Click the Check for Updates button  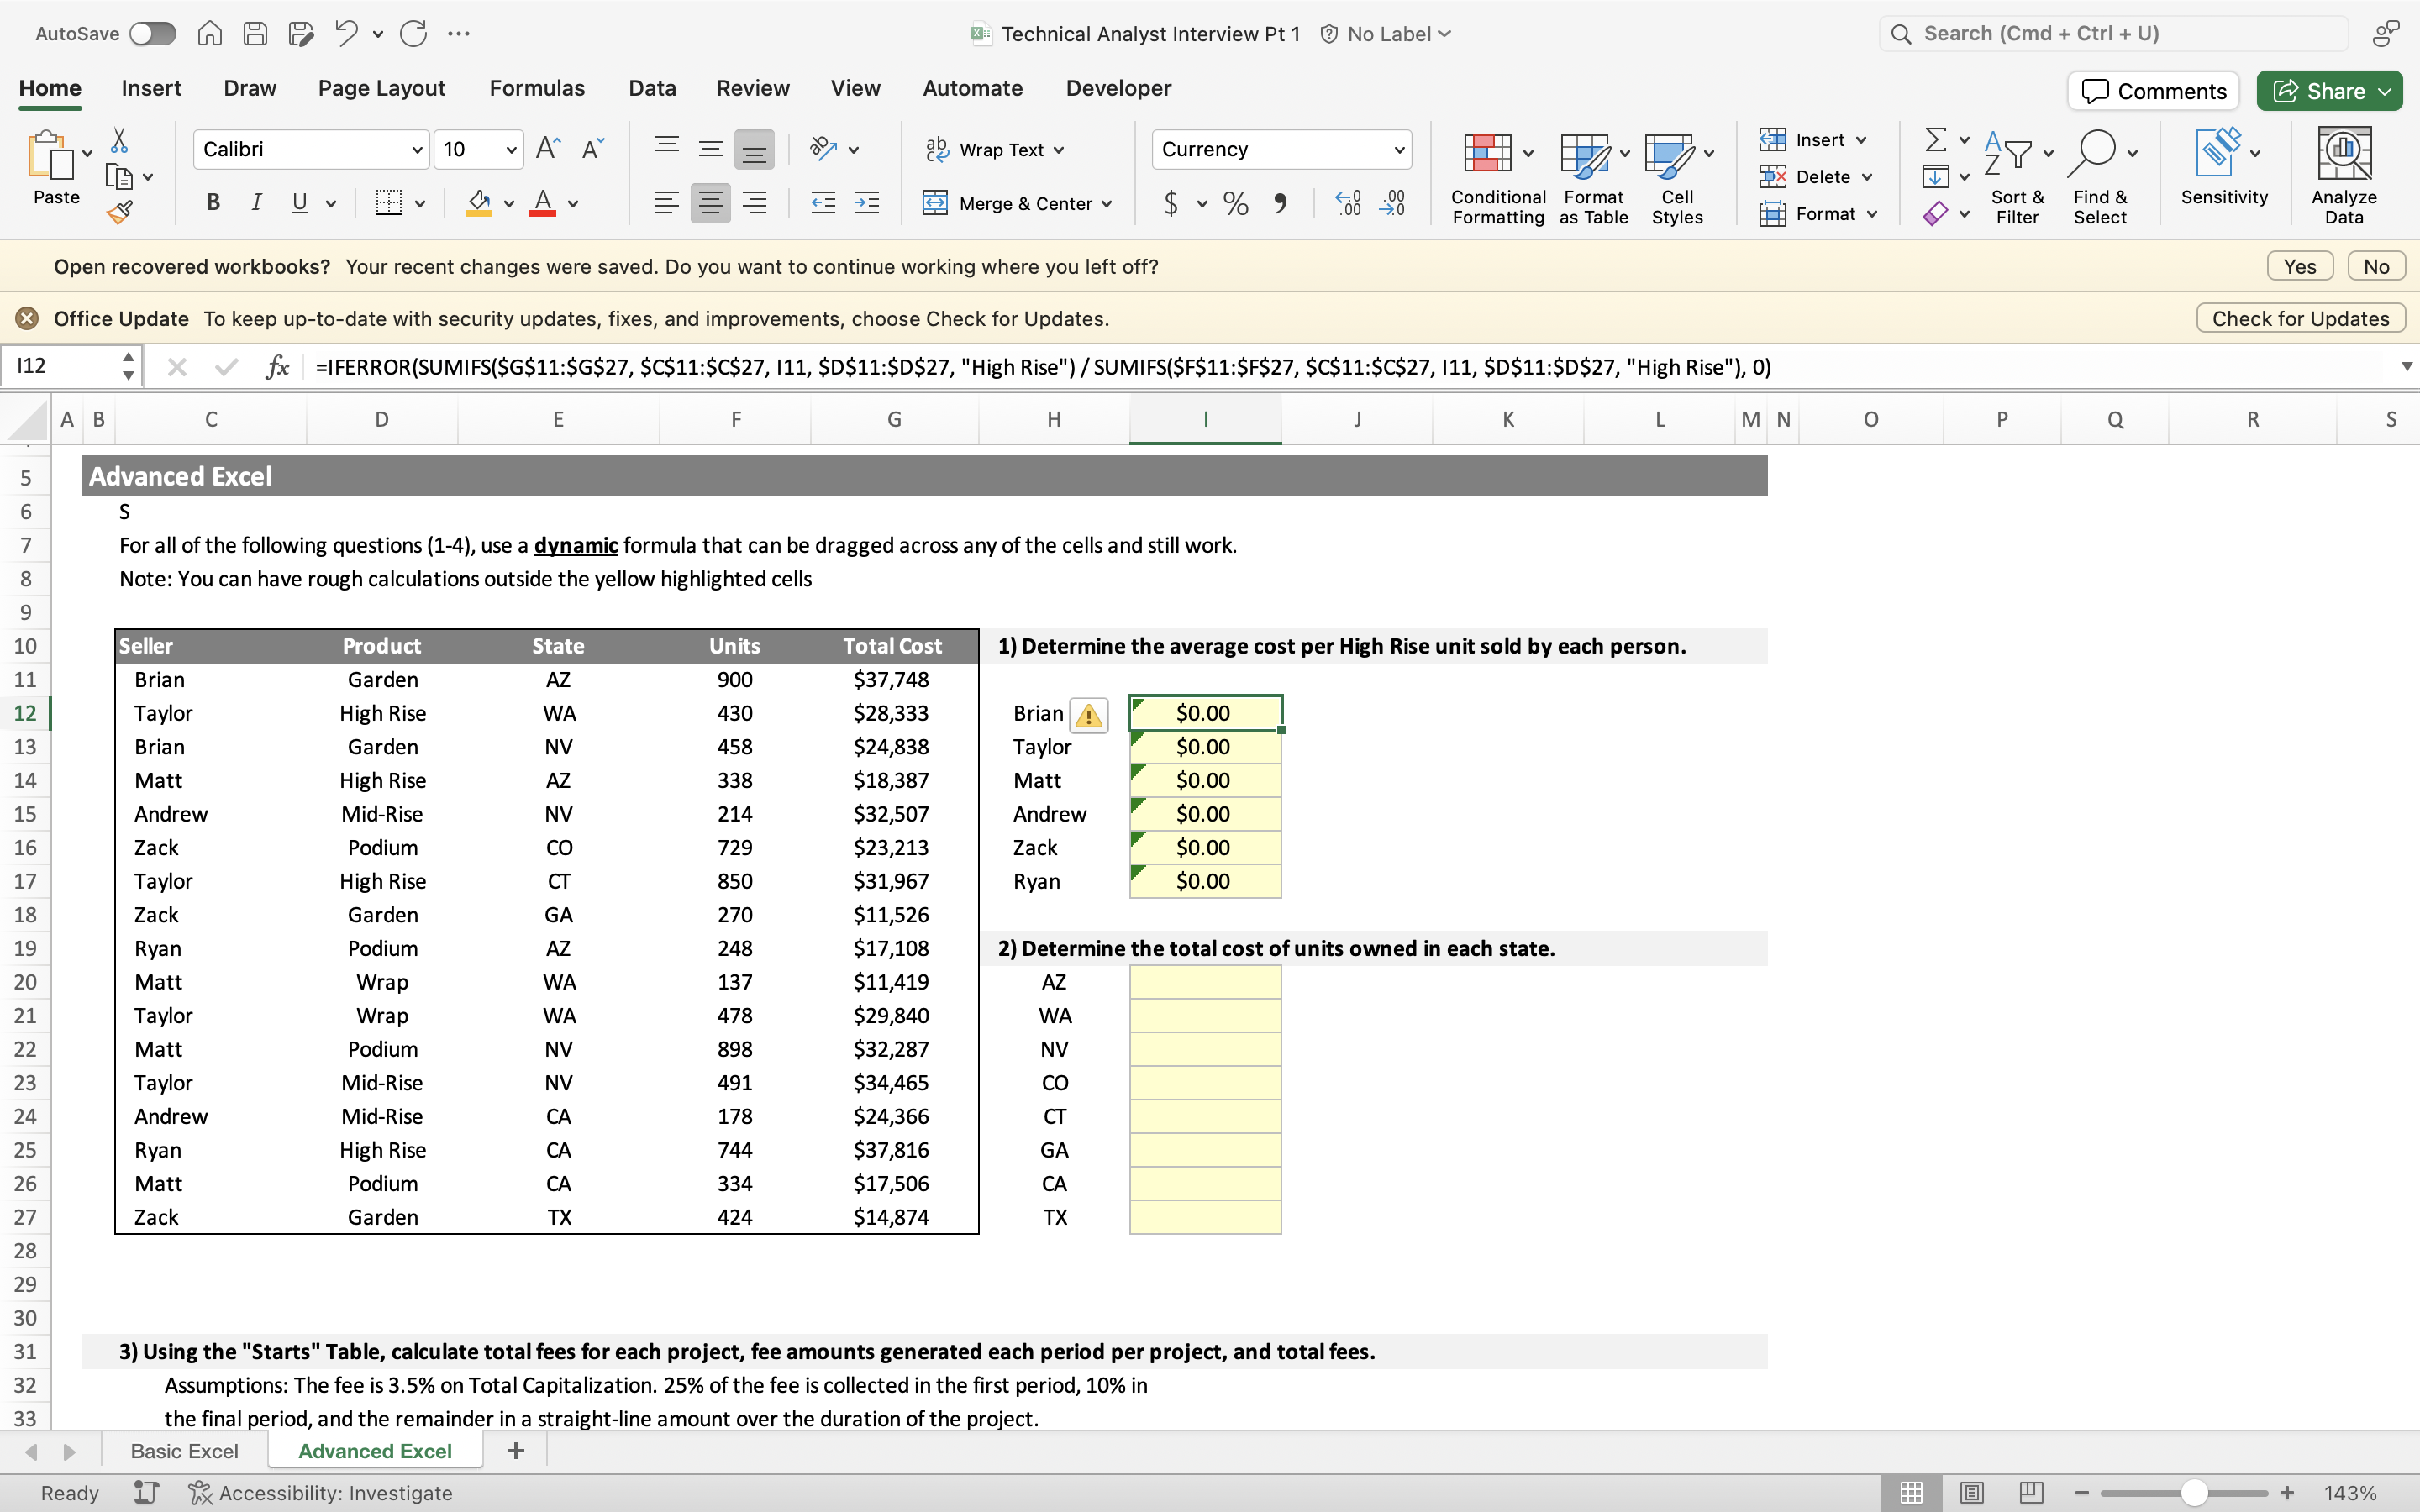[2300, 318]
